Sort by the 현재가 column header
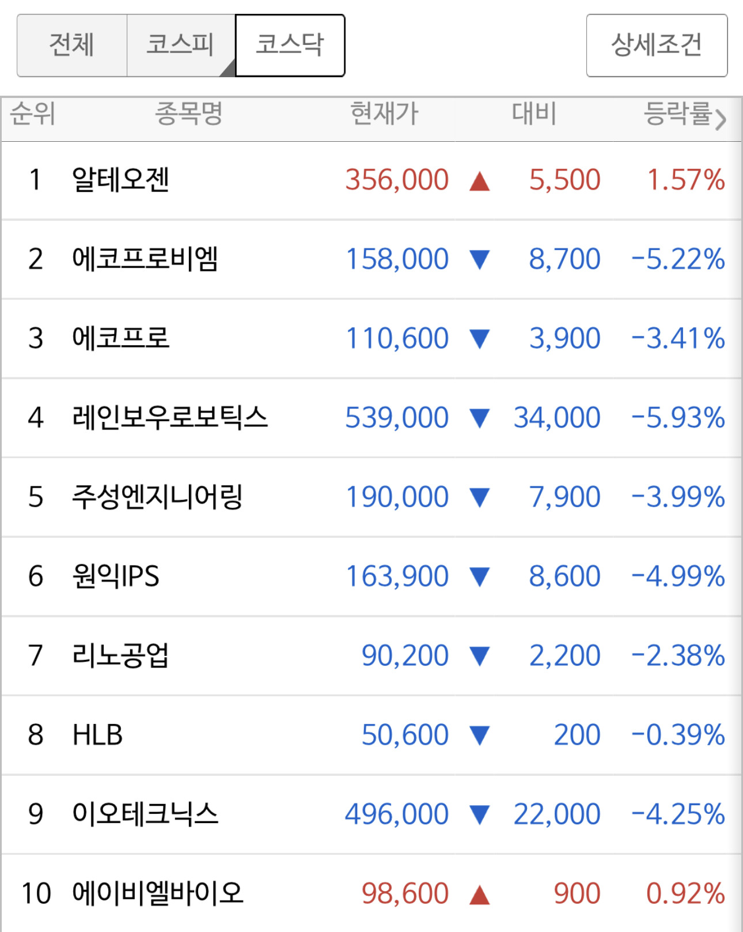 (x=384, y=114)
